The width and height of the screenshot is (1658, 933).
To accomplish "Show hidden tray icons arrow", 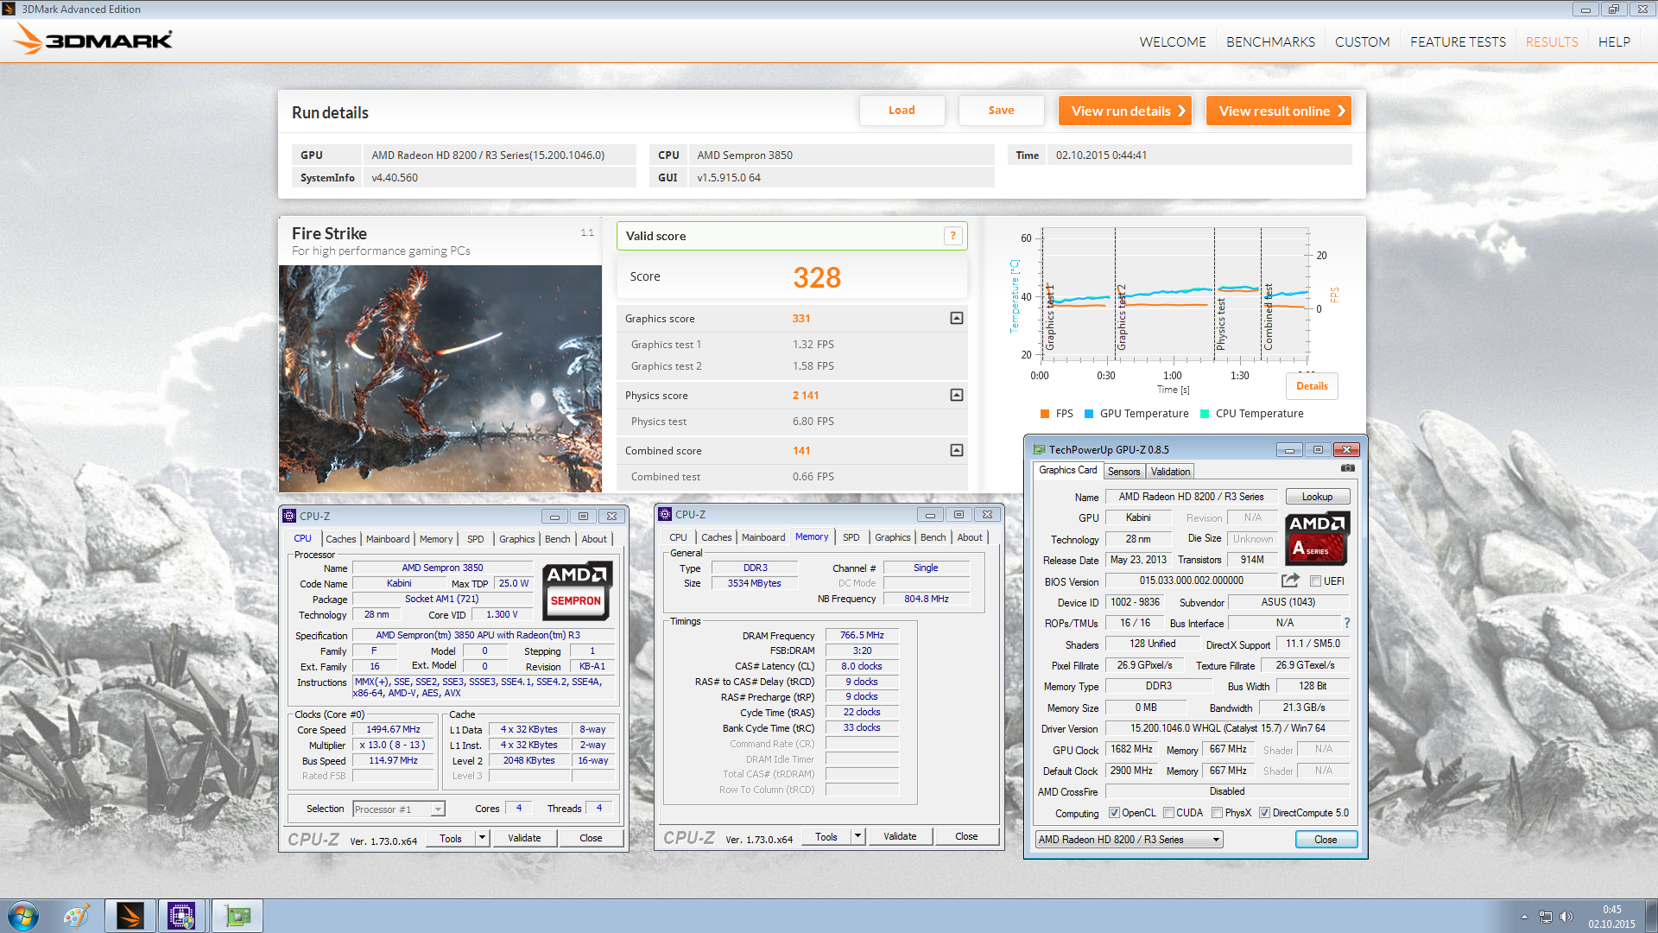I will 1524,917.
